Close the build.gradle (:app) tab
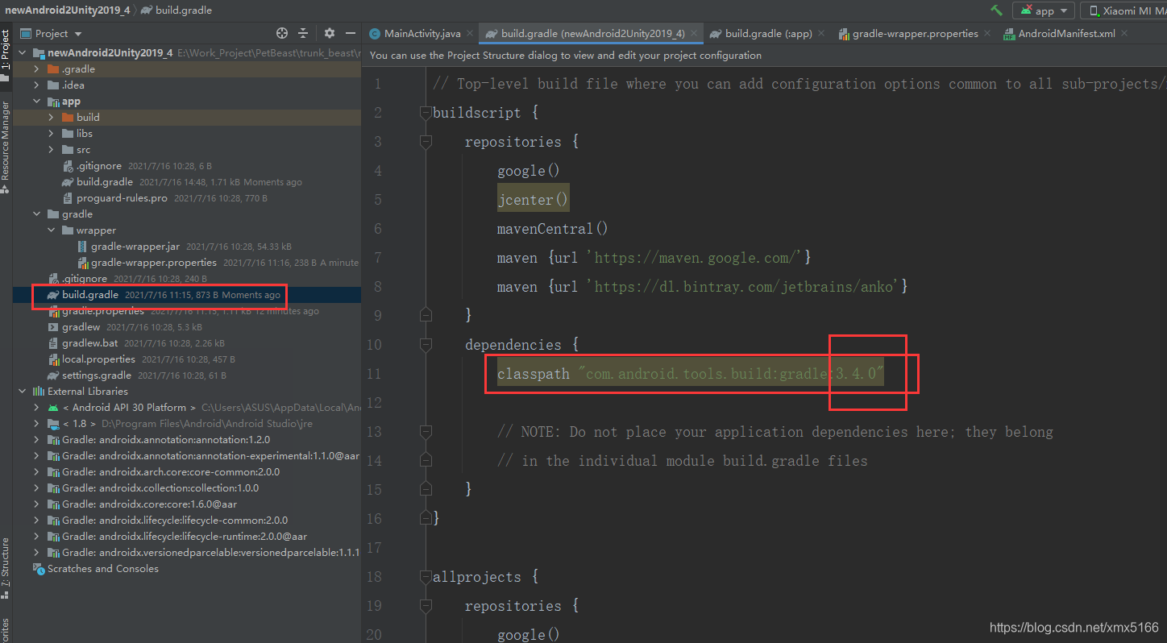The height and width of the screenshot is (643, 1167). pos(820,33)
